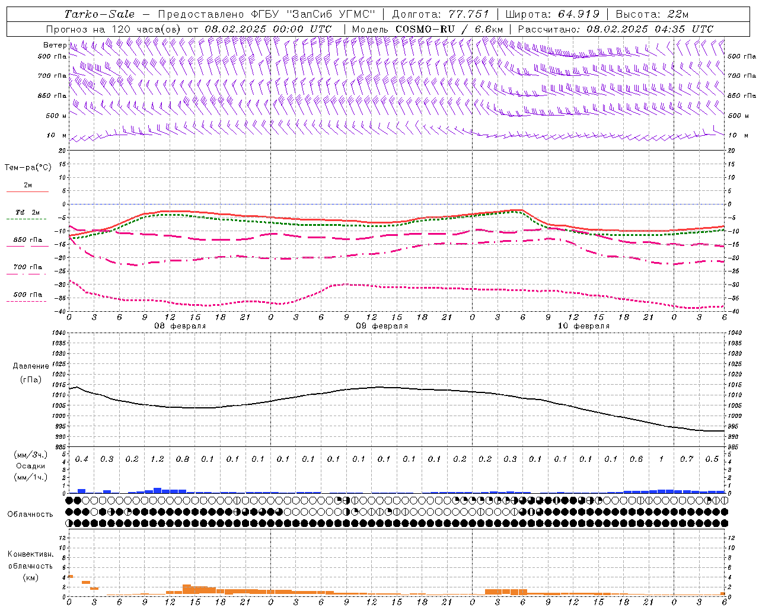Click the model name COSMO-RU / 6.6км
Image resolution: width=759 pixels, height=607 pixels.
(x=449, y=28)
